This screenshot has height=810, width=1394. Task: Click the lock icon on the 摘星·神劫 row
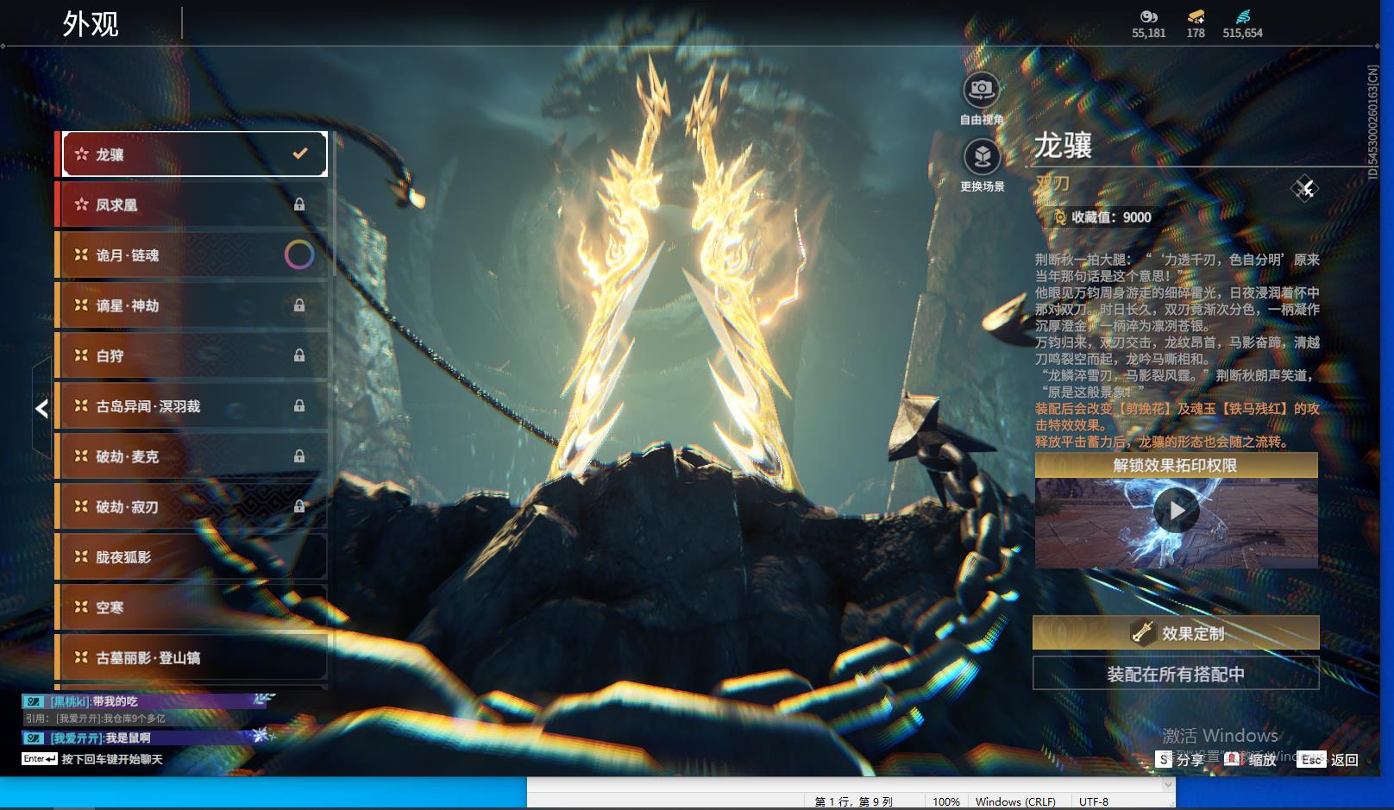(299, 305)
